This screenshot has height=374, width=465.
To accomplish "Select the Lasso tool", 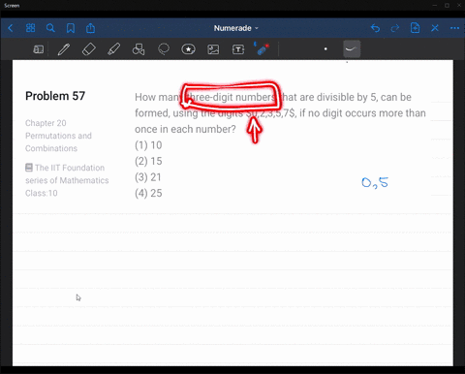I will tap(164, 49).
